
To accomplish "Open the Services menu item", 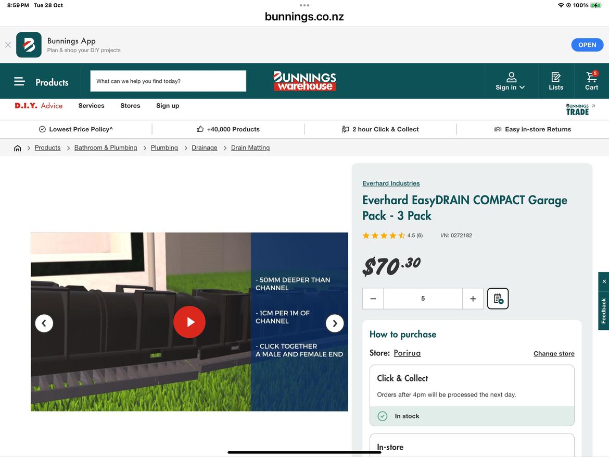I will pyautogui.click(x=91, y=106).
